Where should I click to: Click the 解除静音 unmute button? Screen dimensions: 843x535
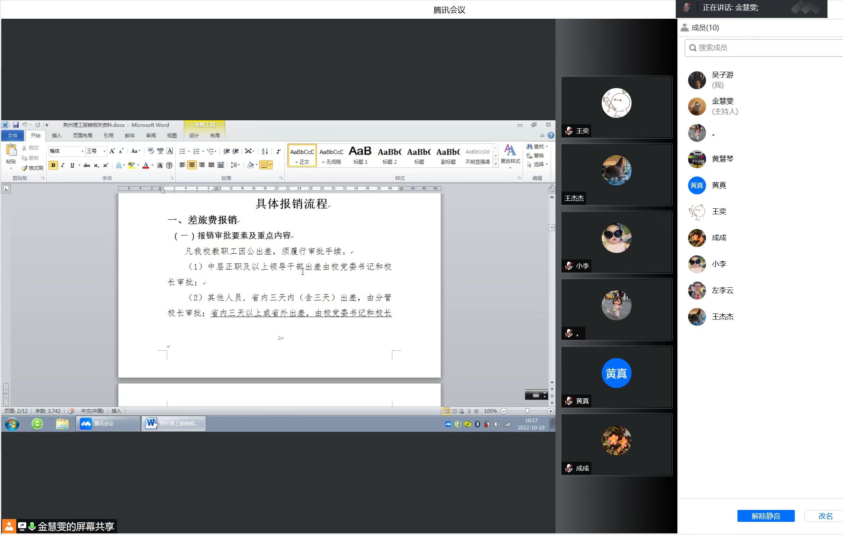[765, 516]
